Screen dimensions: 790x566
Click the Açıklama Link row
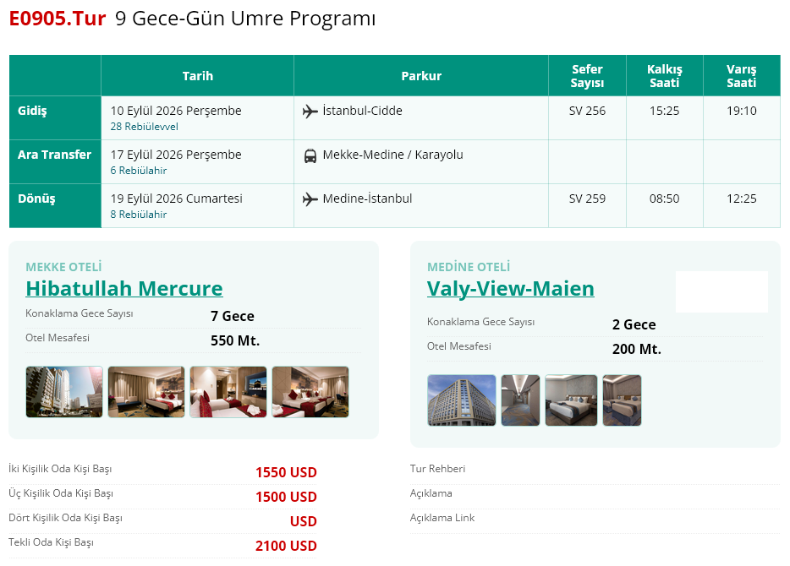(x=595, y=518)
